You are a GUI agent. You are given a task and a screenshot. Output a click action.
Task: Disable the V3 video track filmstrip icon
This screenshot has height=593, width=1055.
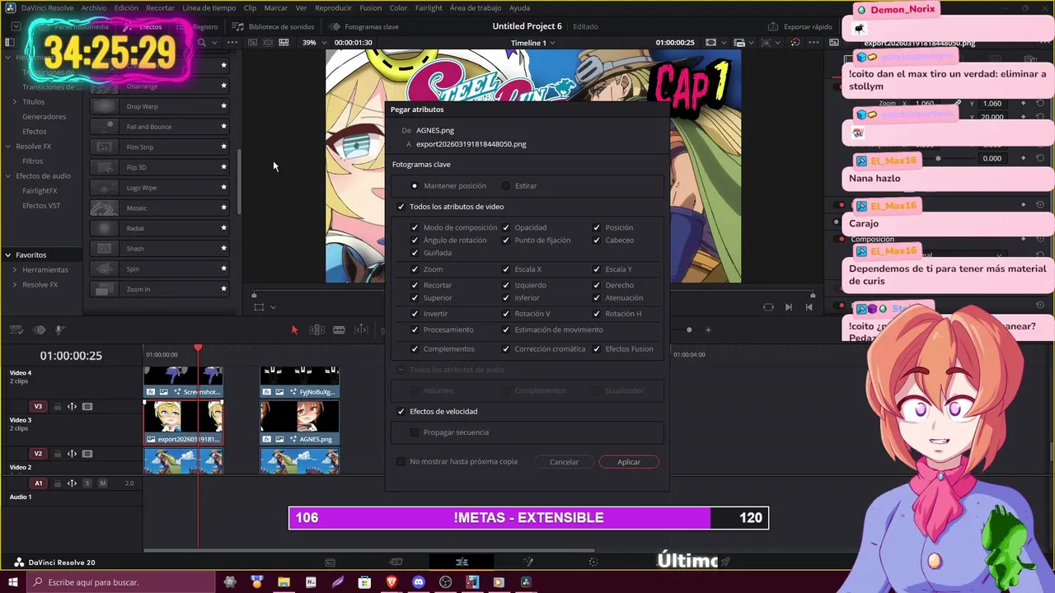87,407
